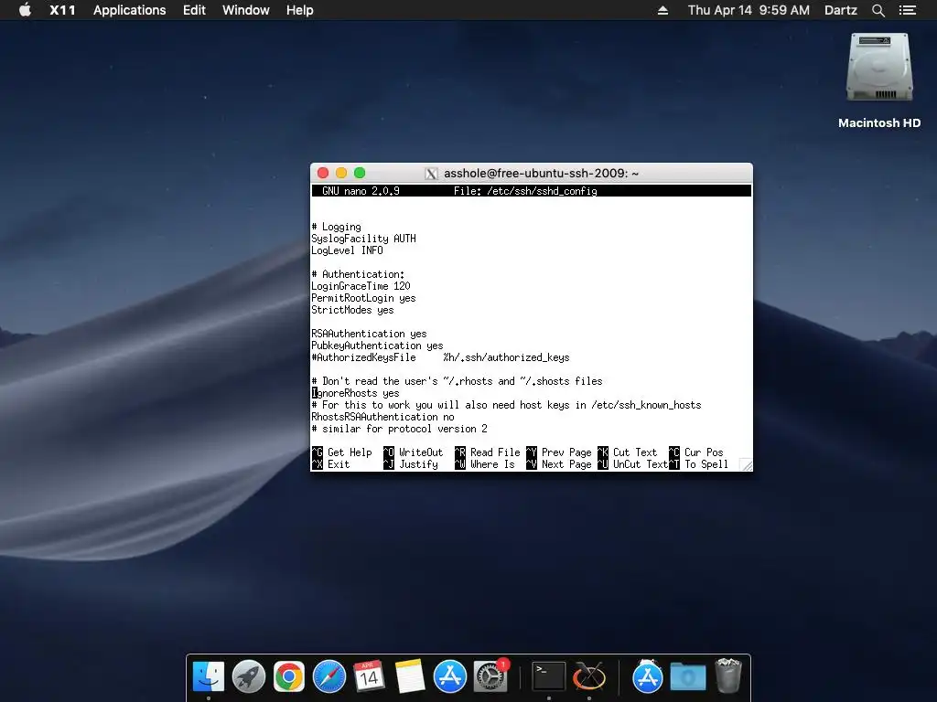
Task: Open the Applications folder in Dock
Action: (x=647, y=676)
